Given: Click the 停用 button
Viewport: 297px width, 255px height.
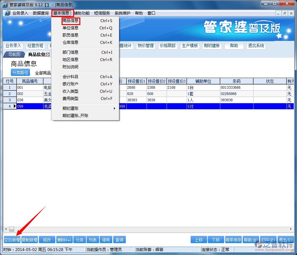Looking at the screenshot, I should click(106, 240).
